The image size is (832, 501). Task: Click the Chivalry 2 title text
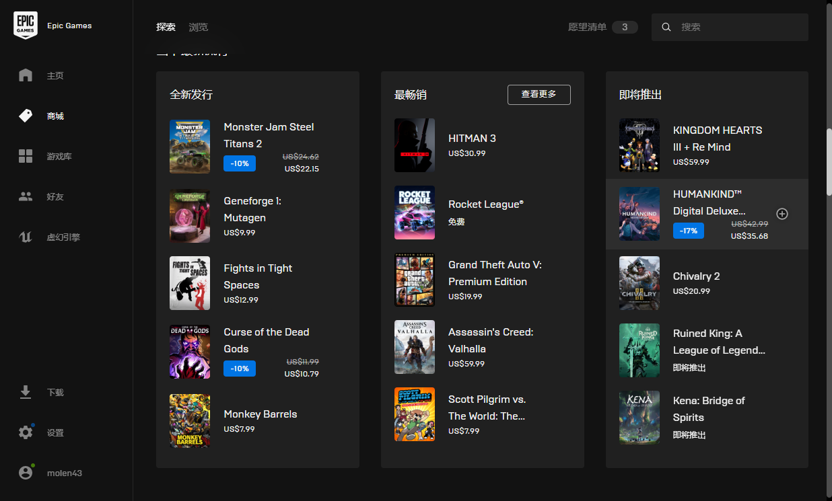pos(696,276)
